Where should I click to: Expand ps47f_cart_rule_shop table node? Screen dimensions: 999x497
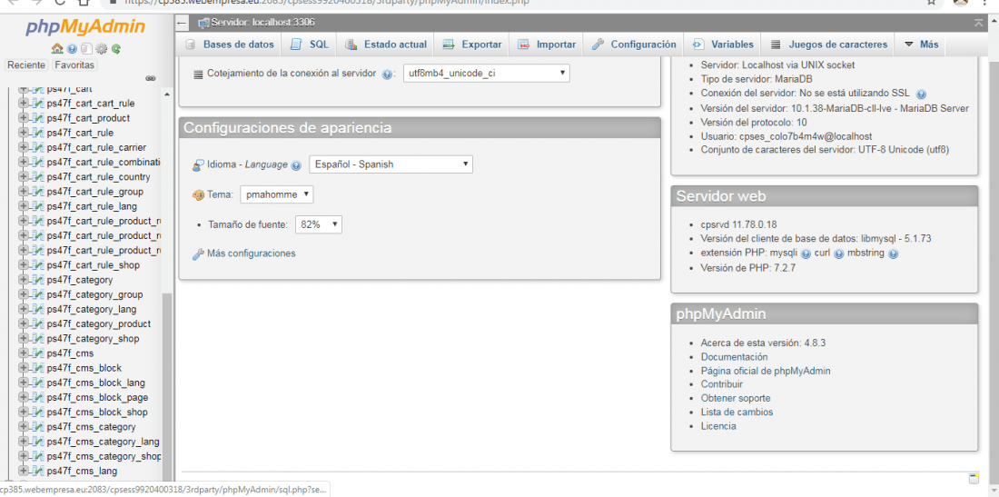25,265
